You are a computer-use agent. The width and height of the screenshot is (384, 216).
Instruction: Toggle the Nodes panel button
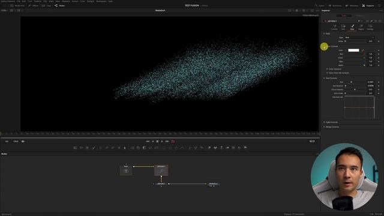click(60, 5)
